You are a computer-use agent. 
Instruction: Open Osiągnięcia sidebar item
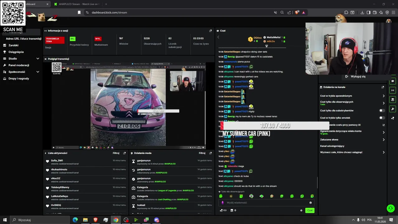click(16, 52)
